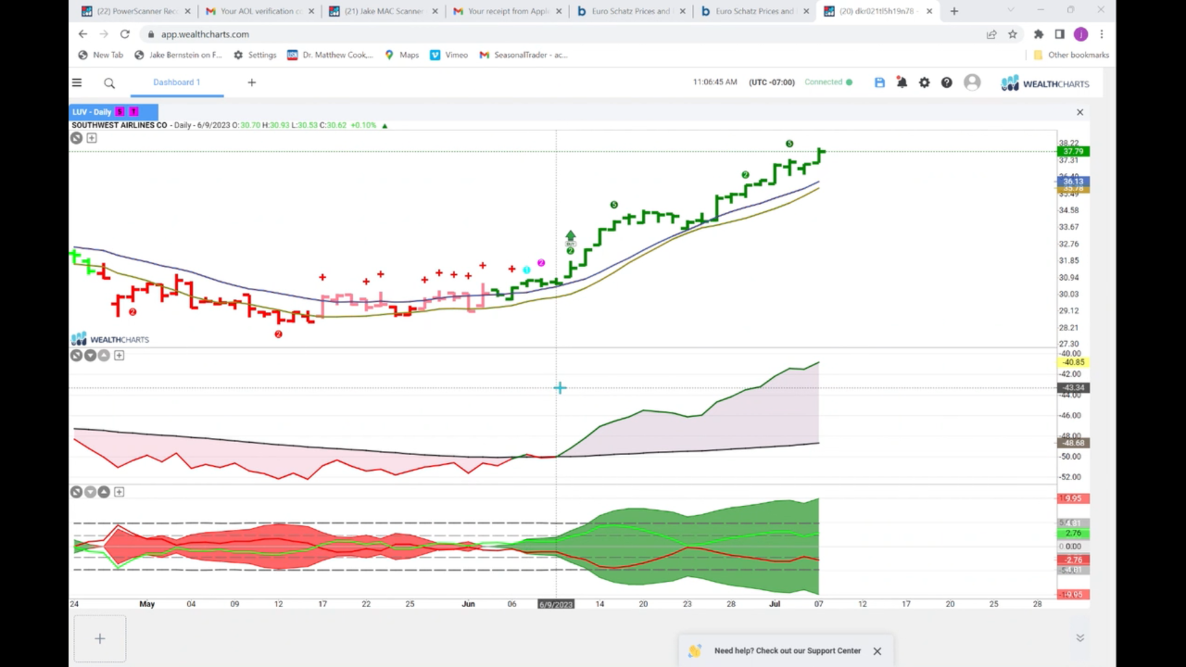Image resolution: width=1186 pixels, height=667 pixels.
Task: Move the bottom indicator pane down
Action: pyautogui.click(x=90, y=492)
